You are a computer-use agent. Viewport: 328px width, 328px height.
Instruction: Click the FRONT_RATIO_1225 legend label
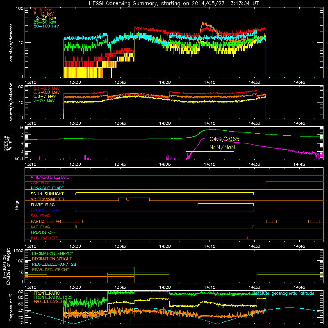(x=53, y=297)
